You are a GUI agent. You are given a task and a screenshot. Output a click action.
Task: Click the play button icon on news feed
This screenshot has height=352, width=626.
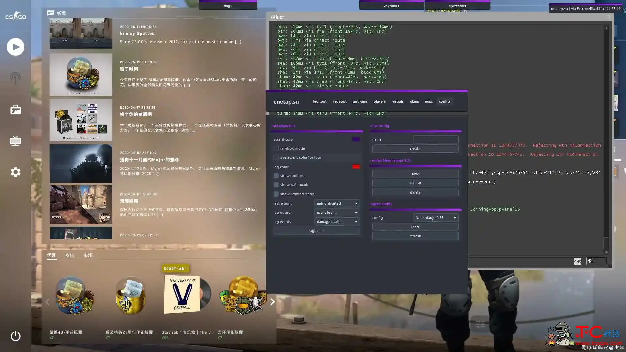pos(15,46)
